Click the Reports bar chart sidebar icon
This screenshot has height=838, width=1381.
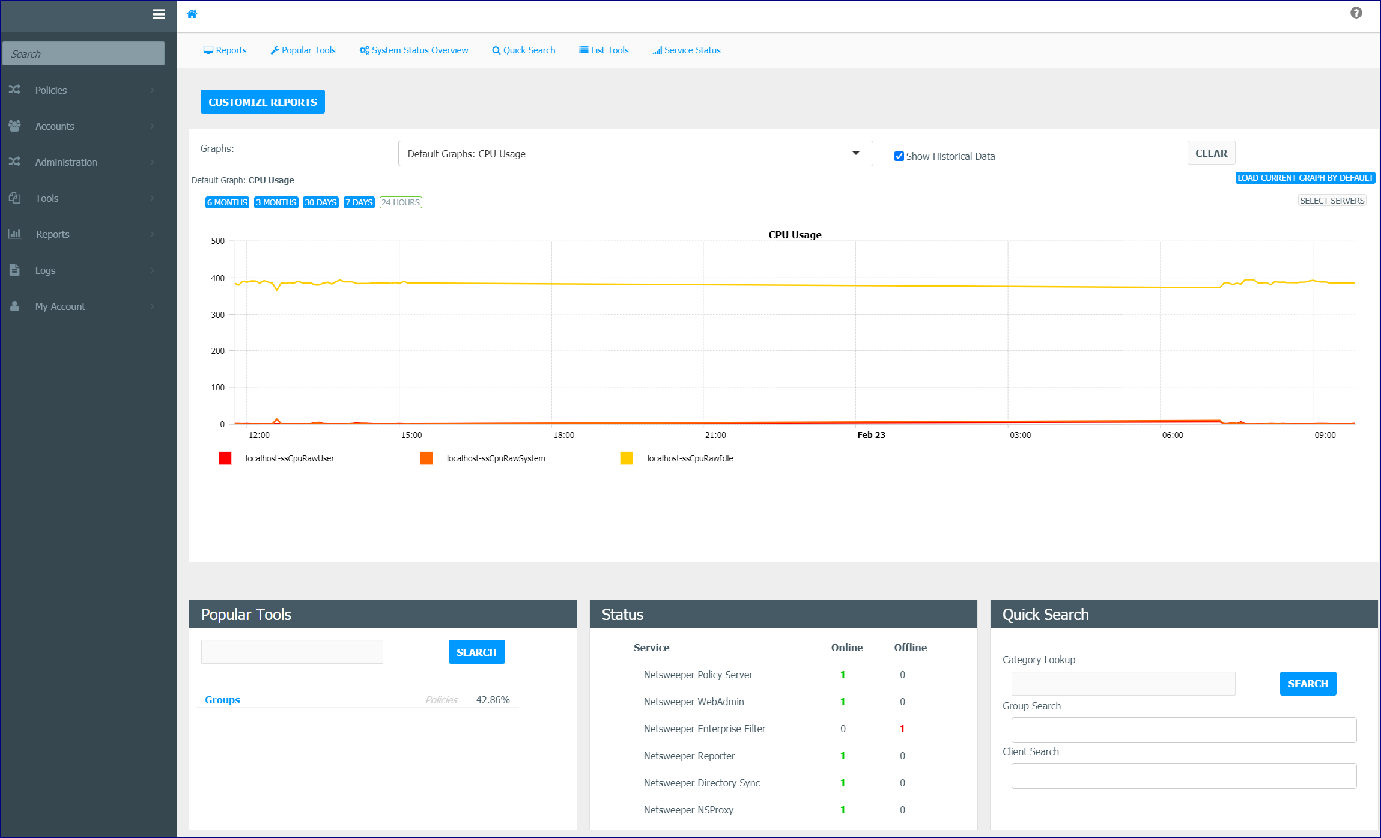[14, 234]
